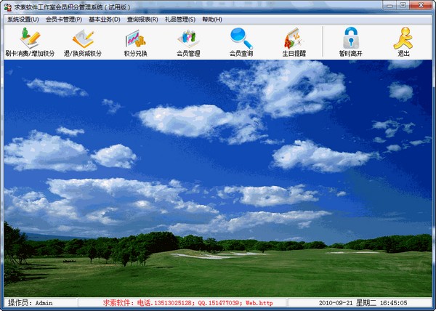Minimize the membership points window
The image size is (436, 311).
[389, 6]
